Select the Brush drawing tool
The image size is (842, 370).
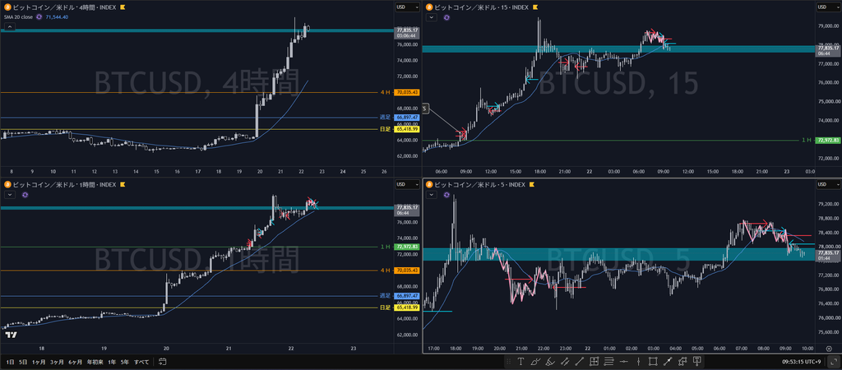click(x=535, y=362)
